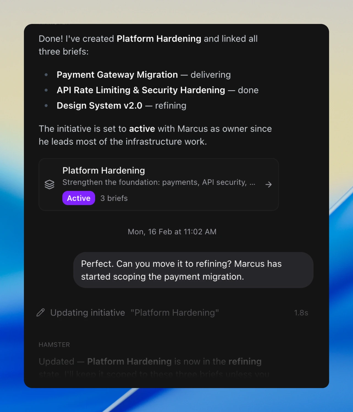Click the purple Active status badge
The width and height of the screenshot is (353, 412).
[79, 198]
